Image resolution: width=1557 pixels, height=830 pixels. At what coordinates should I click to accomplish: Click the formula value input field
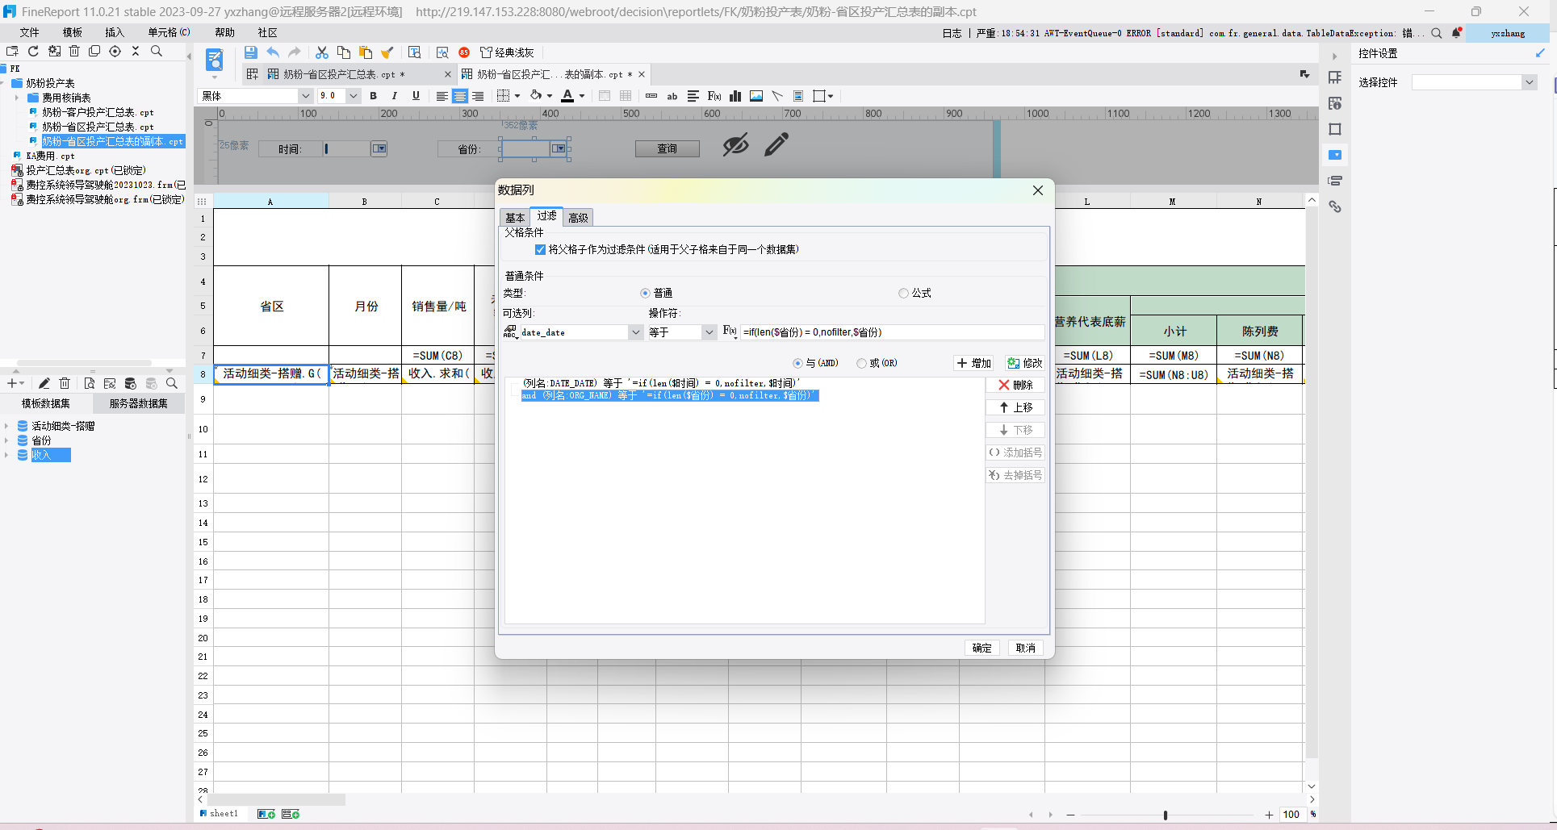pos(893,332)
